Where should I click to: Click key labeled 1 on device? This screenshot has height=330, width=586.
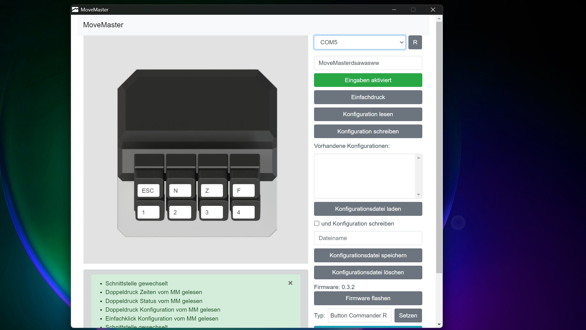click(x=148, y=212)
